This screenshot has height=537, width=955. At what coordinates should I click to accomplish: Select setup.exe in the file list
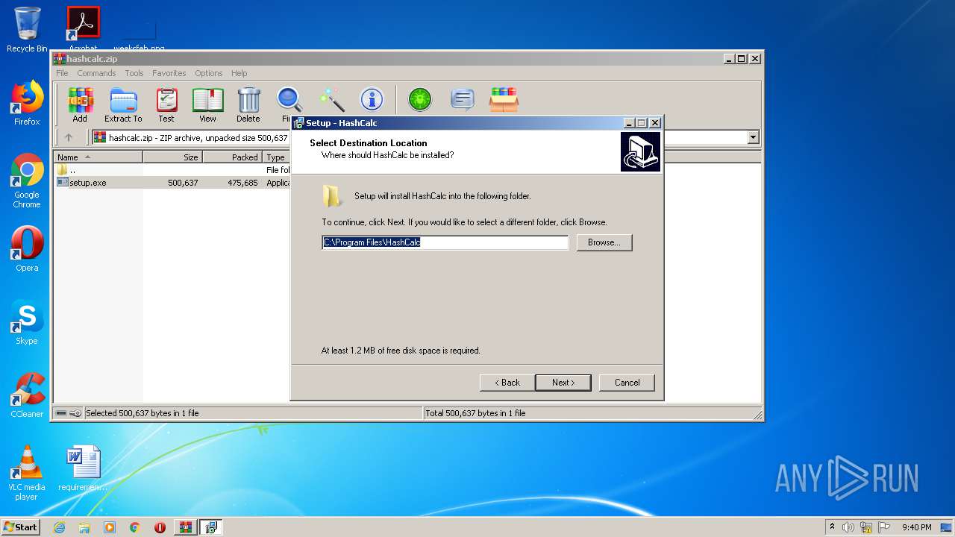pyautogui.click(x=87, y=183)
